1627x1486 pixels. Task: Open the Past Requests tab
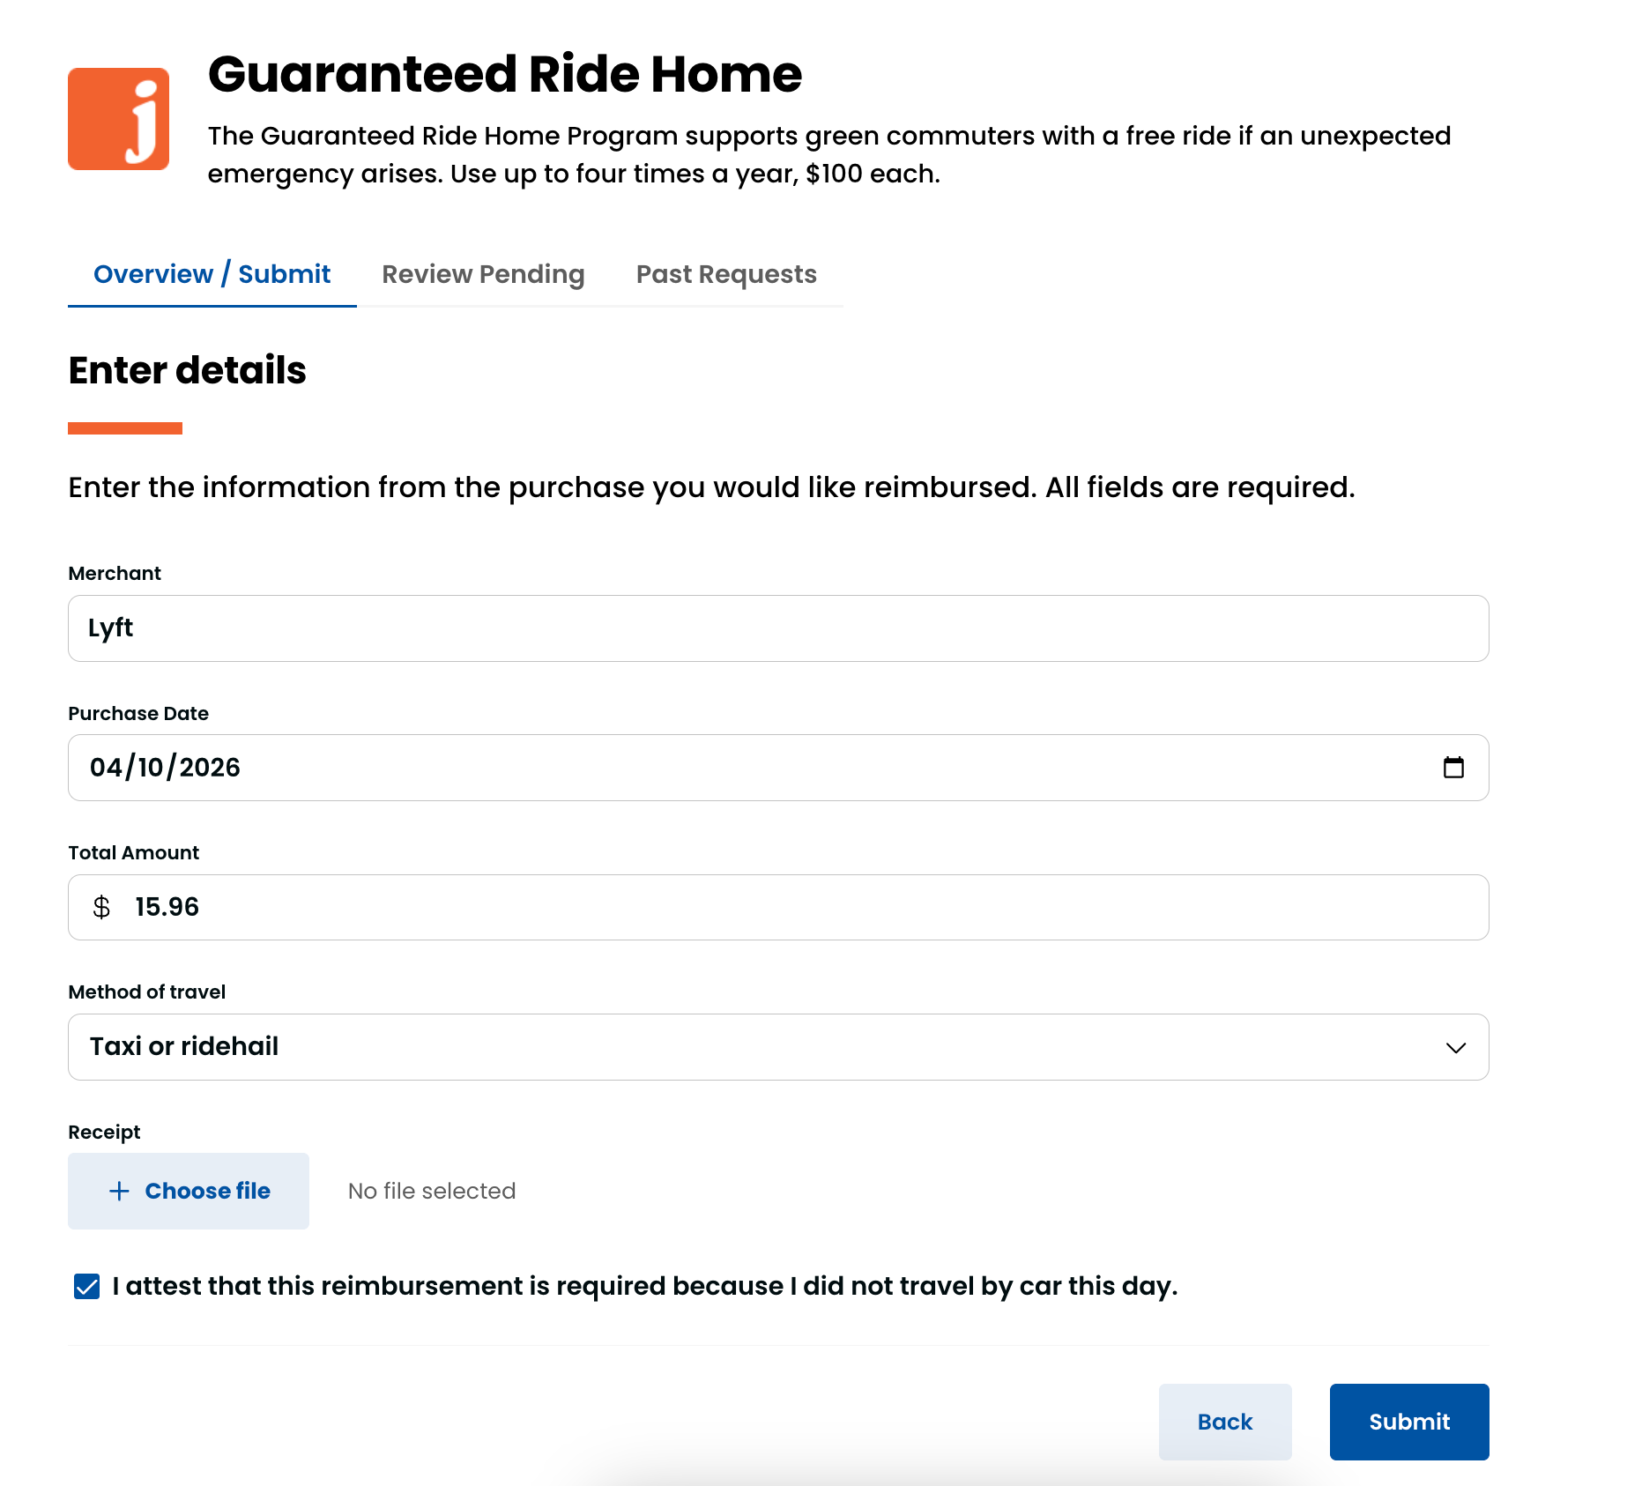(x=726, y=274)
